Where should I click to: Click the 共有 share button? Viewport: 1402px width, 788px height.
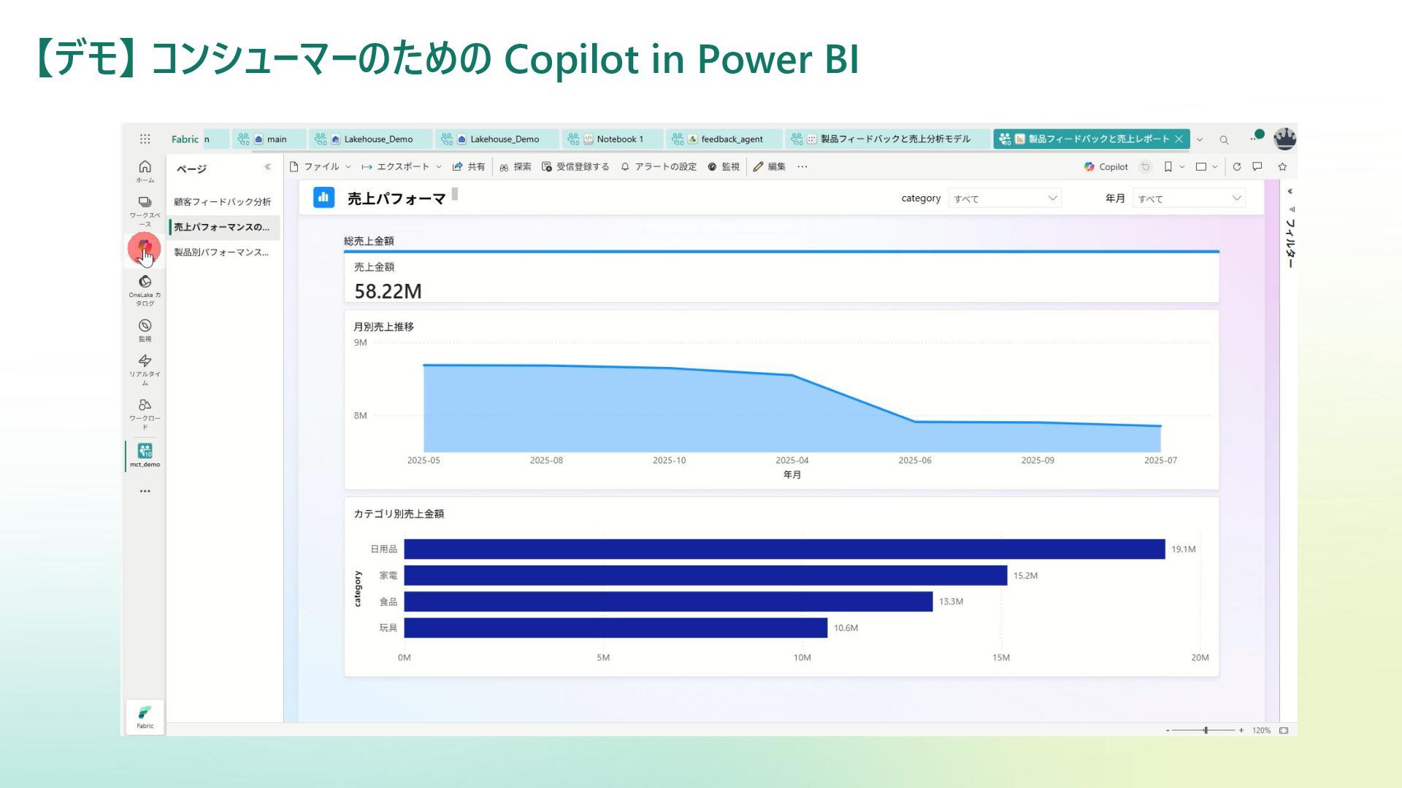click(469, 167)
